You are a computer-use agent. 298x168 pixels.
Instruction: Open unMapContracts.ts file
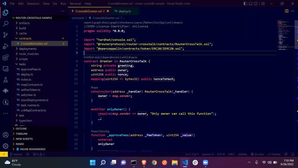[33, 110]
